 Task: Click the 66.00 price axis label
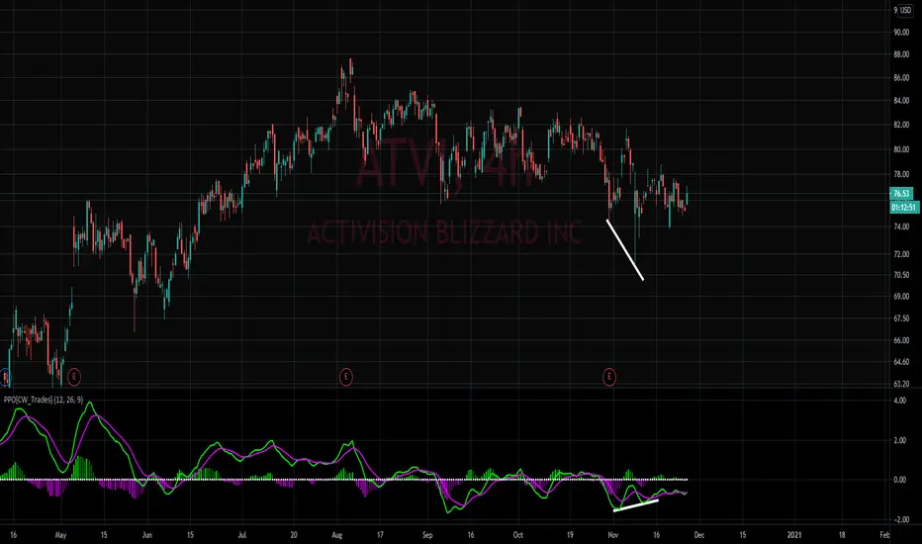[901, 340]
